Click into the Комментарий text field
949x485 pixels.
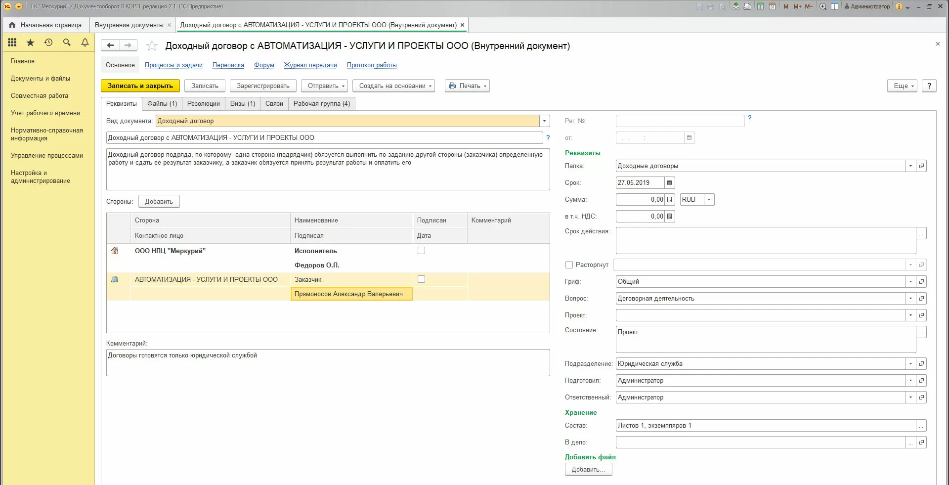pyautogui.click(x=328, y=362)
